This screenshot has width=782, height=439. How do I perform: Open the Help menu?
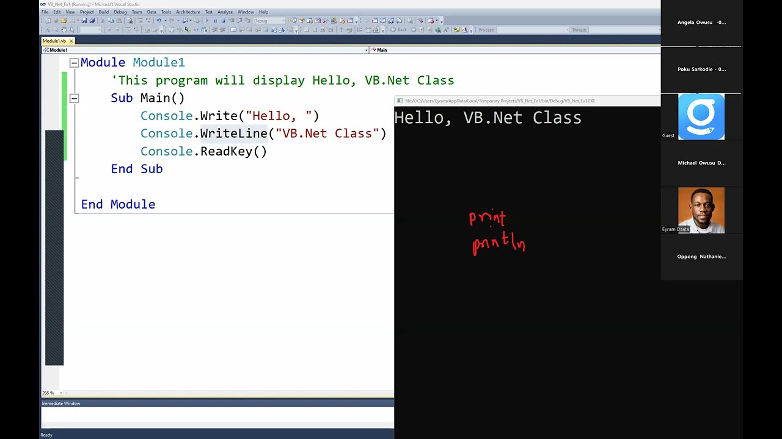tap(263, 12)
